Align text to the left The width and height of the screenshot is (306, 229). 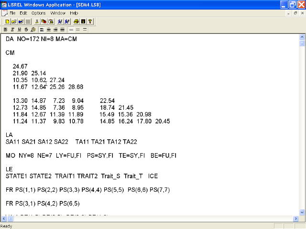point(42,30)
